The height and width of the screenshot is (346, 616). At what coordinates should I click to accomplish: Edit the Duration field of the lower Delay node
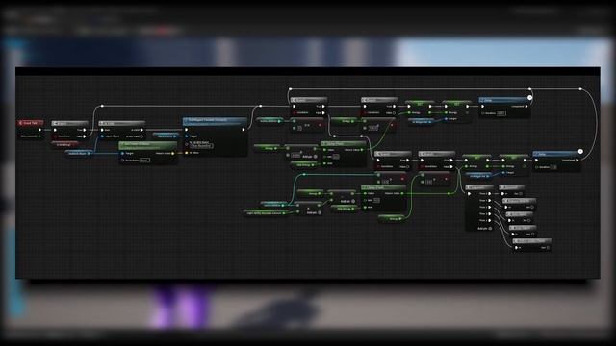pyautogui.click(x=553, y=167)
